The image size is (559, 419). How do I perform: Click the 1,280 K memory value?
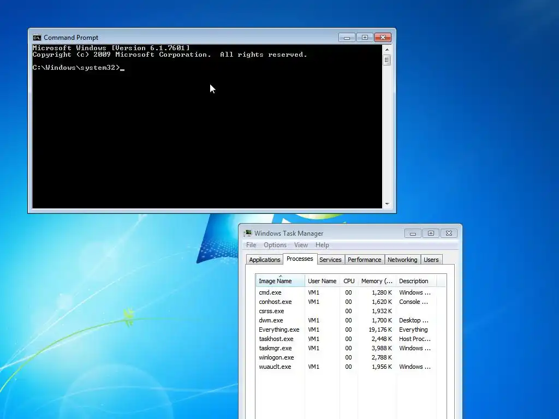[x=382, y=292]
